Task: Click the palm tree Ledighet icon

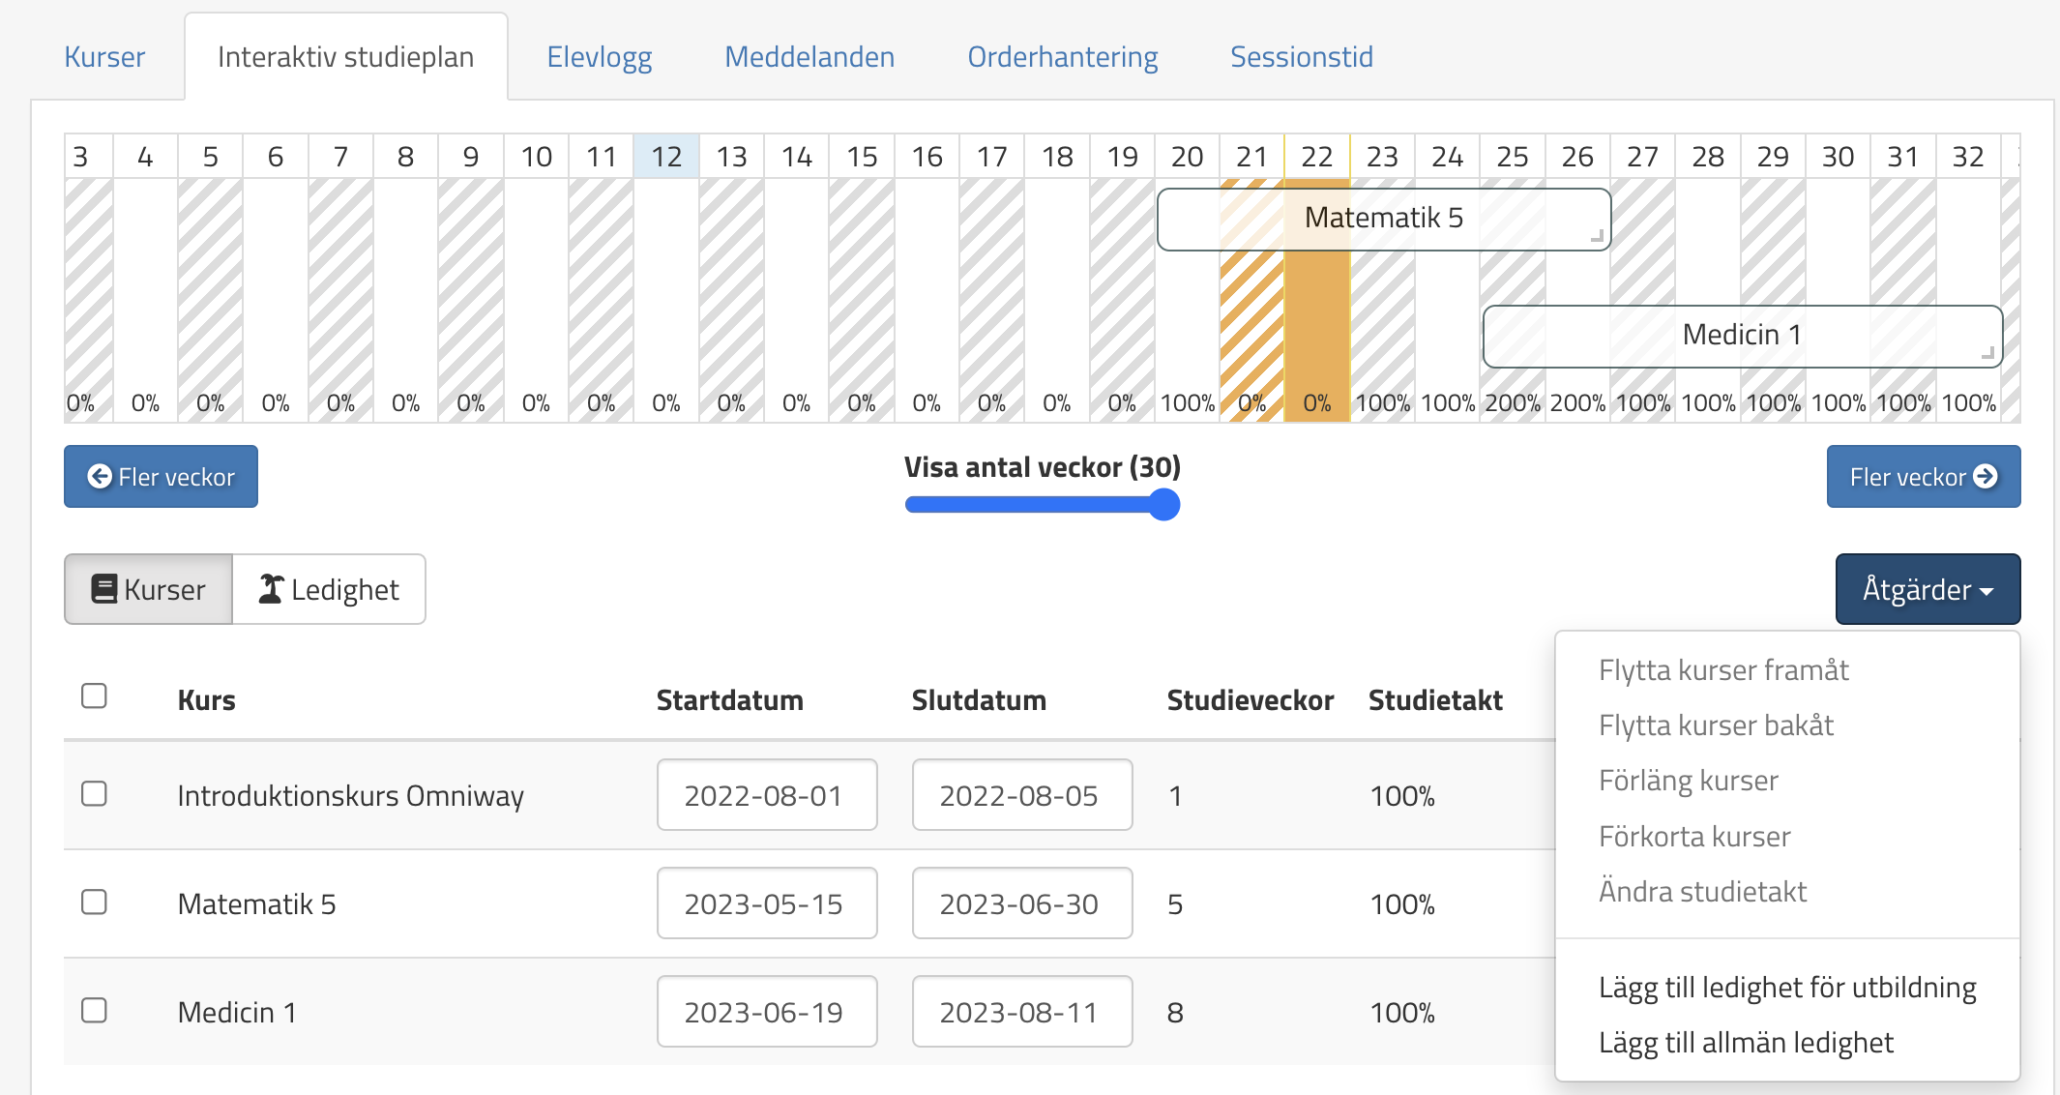Action: tap(271, 589)
